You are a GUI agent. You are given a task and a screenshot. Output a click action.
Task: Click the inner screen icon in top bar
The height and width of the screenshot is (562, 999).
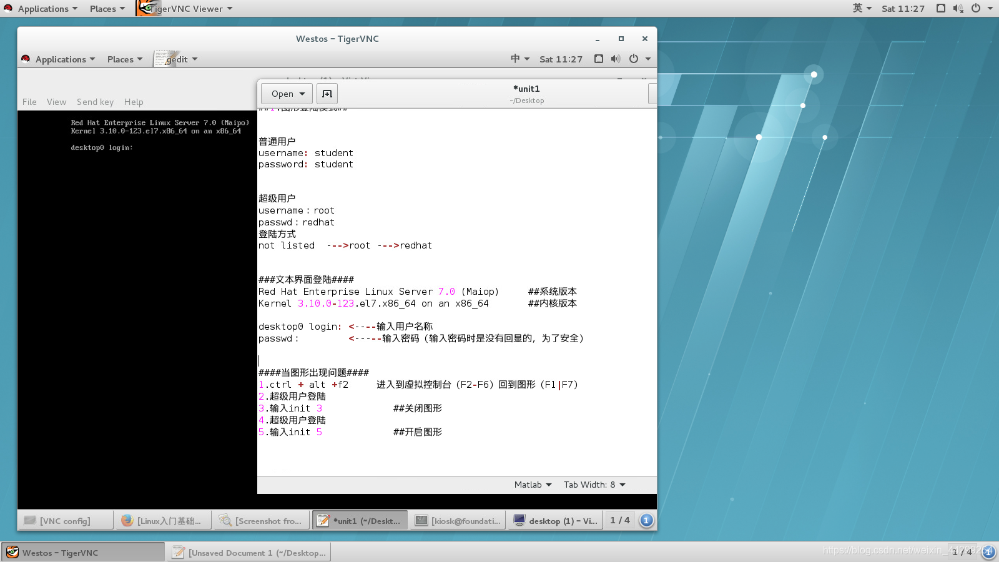pos(599,59)
